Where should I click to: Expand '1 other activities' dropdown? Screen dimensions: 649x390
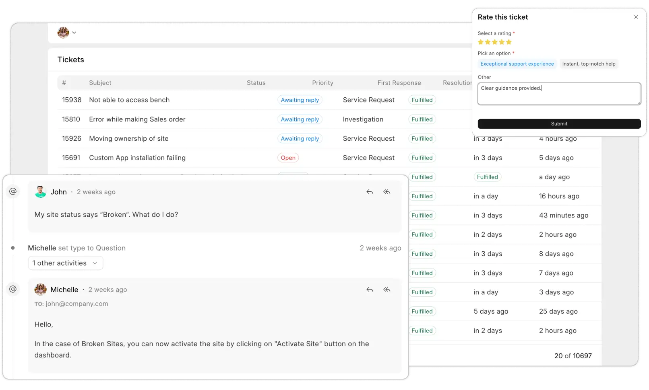click(65, 263)
